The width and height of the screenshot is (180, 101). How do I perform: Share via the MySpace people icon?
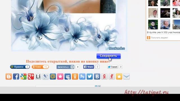pyautogui.click(x=67, y=77)
